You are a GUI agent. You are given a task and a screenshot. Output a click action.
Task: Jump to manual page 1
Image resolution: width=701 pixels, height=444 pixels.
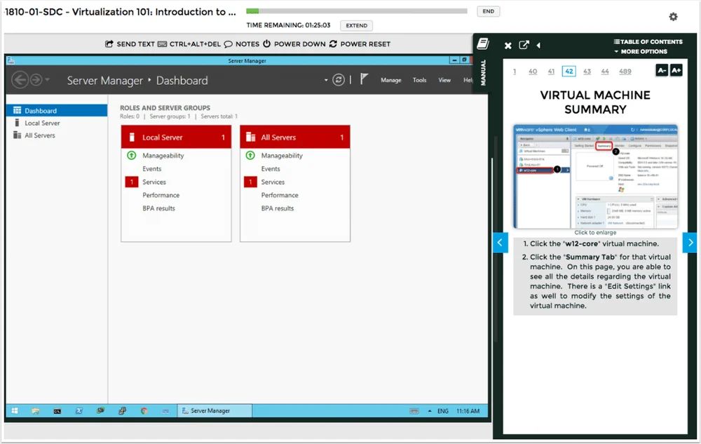(x=515, y=72)
